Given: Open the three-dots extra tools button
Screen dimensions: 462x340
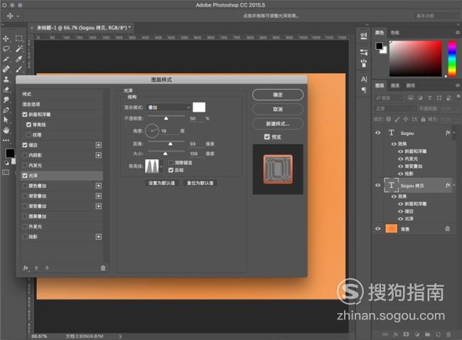Looking at the screenshot, I should pyautogui.click(x=6, y=140).
